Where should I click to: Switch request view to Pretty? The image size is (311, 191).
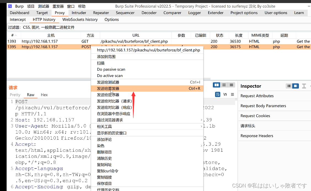(x=15, y=95)
